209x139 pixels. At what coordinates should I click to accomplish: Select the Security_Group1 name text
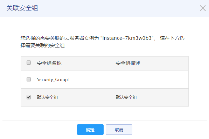(x=53, y=80)
